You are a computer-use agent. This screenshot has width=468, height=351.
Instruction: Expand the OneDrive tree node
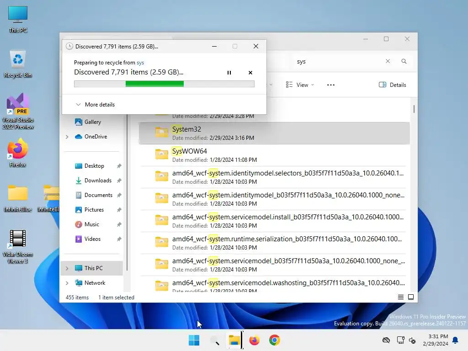pyautogui.click(x=67, y=137)
